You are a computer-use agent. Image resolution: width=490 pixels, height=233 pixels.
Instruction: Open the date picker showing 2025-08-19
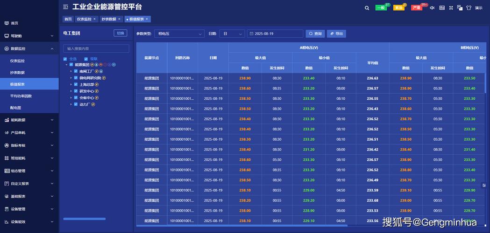coord(275,34)
